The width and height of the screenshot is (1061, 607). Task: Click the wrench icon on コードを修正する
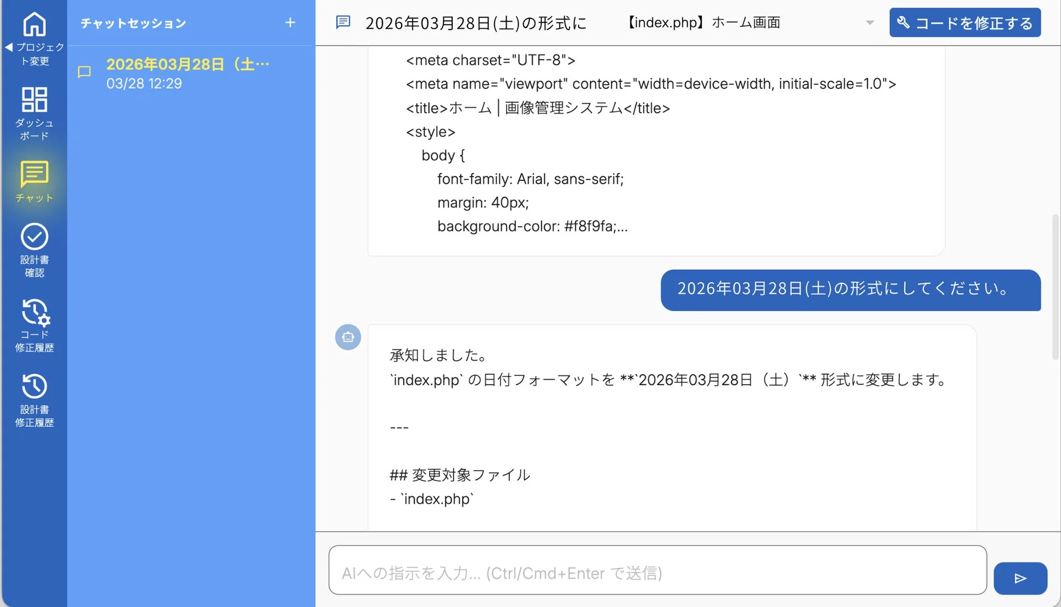pos(904,22)
